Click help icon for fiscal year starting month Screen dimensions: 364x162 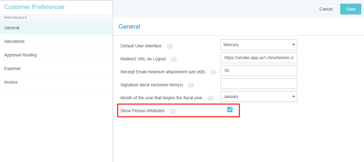pyautogui.click(x=210, y=98)
